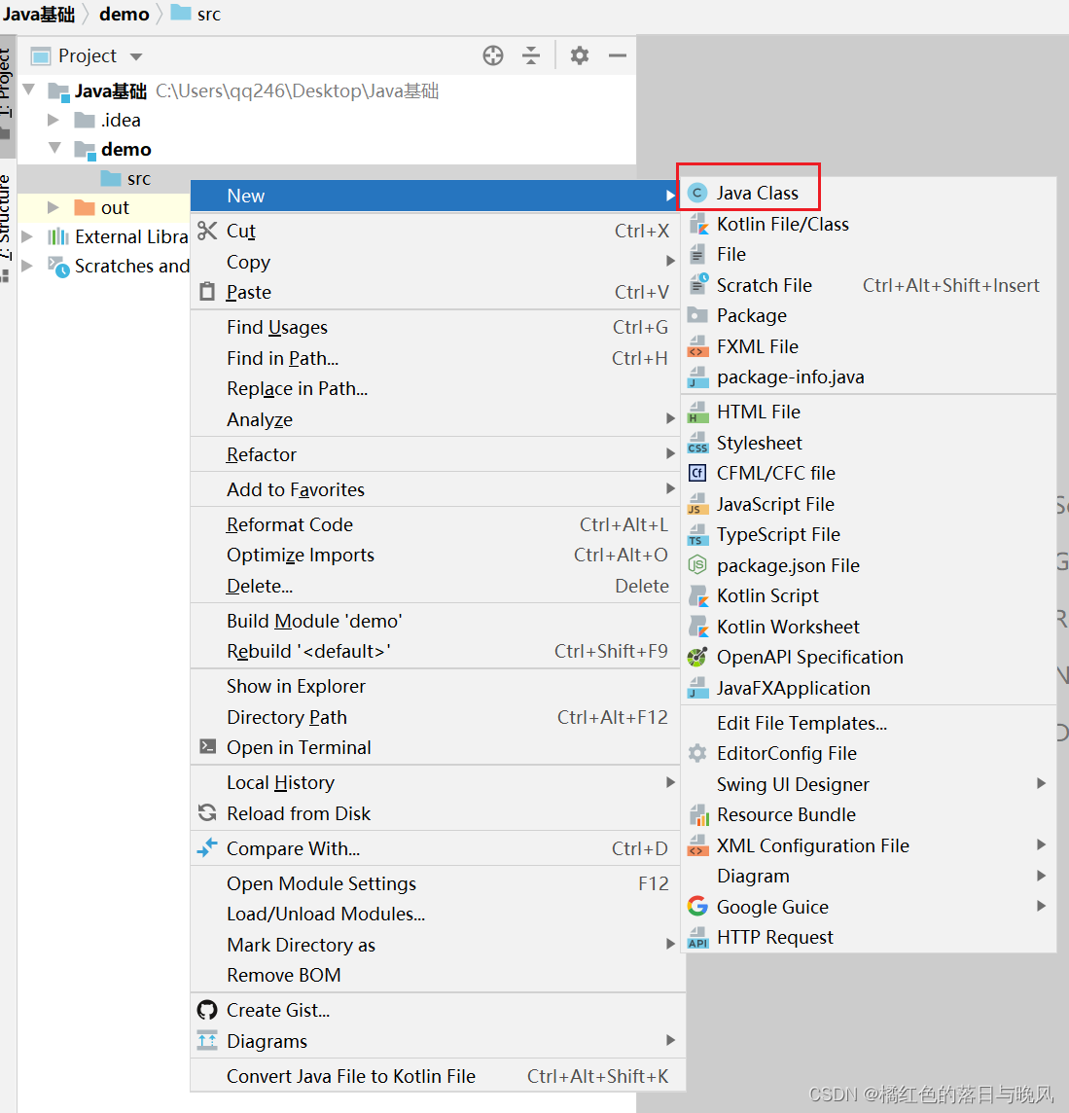Image resolution: width=1069 pixels, height=1113 pixels.
Task: Click the select-opened-file crosshair icon
Action: click(492, 55)
